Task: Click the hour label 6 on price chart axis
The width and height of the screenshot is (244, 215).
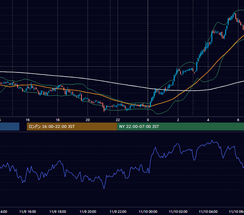Action: coord(238,120)
